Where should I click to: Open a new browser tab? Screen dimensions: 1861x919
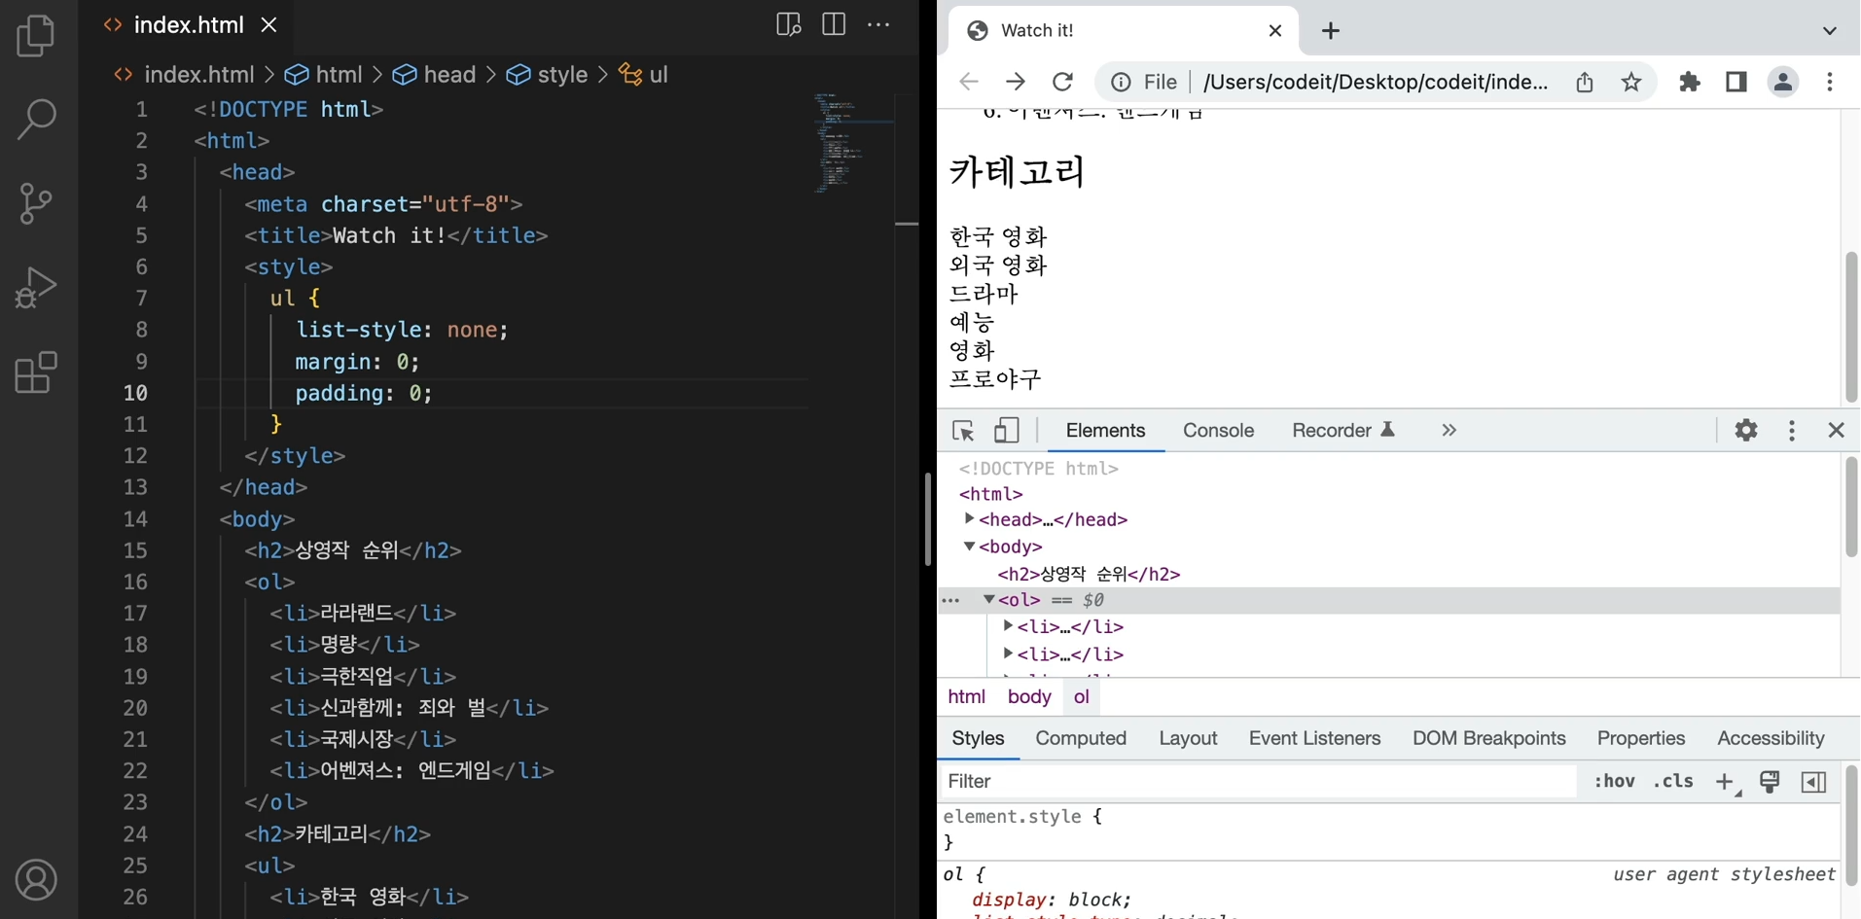point(1331,31)
